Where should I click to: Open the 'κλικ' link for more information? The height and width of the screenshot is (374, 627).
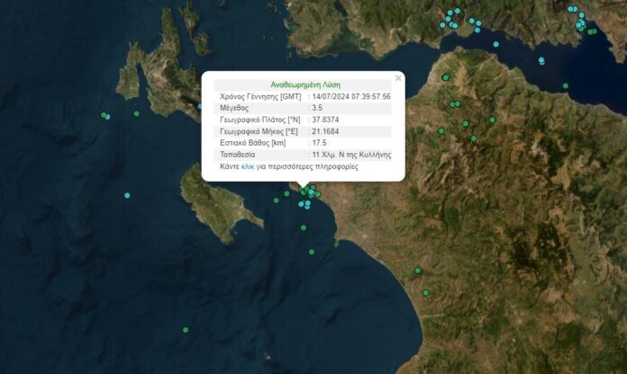pyautogui.click(x=248, y=166)
